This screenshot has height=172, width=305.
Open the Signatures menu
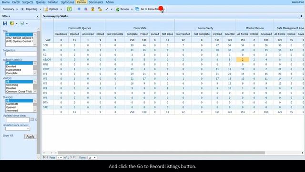[x=67, y=2]
